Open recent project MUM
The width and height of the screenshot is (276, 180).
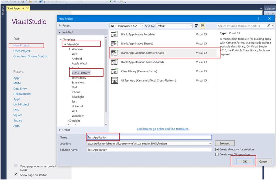point(17,83)
